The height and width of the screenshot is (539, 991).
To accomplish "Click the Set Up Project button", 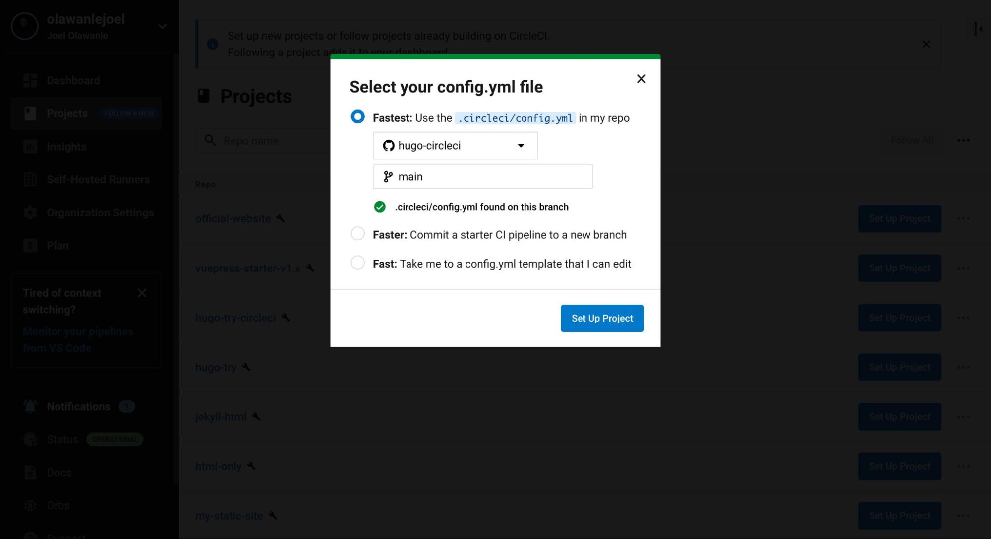I will [x=602, y=318].
